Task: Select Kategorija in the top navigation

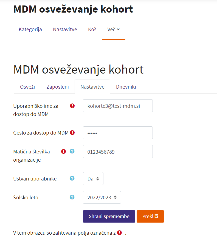Action: tap(30, 30)
